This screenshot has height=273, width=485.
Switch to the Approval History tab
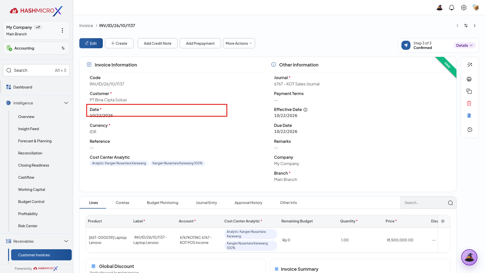coord(248,203)
